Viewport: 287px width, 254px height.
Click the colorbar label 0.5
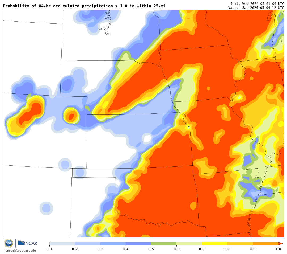pos(151,249)
